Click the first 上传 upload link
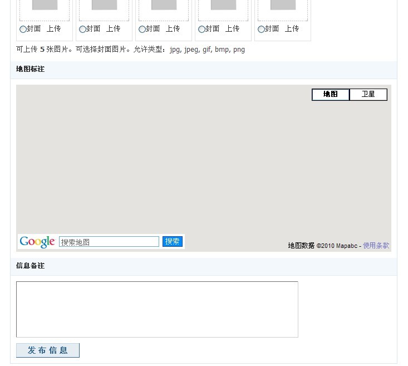Image resolution: width=408 pixels, height=366 pixels. click(x=53, y=28)
